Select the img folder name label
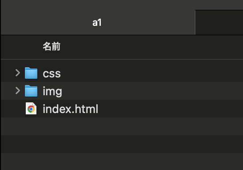 (x=52, y=92)
